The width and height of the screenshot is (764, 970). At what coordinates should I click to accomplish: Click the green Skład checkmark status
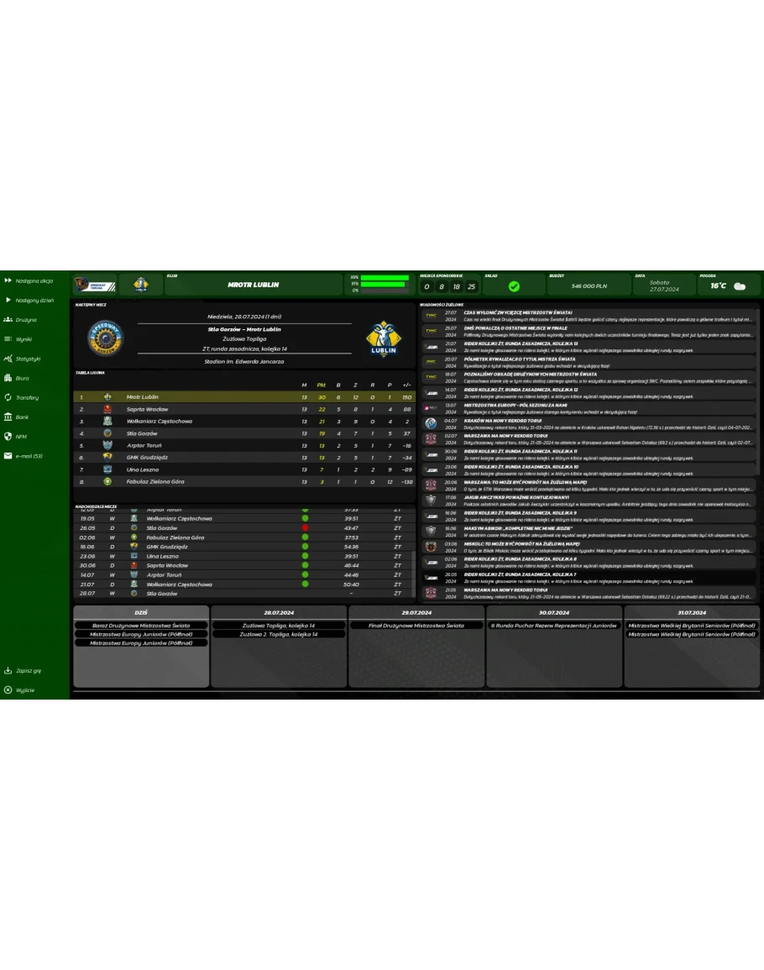tap(514, 286)
